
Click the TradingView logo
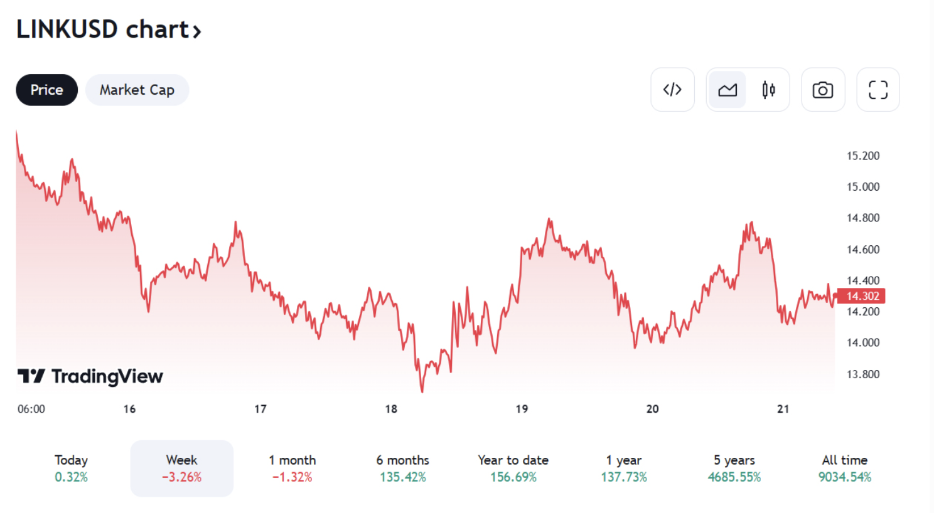[90, 376]
